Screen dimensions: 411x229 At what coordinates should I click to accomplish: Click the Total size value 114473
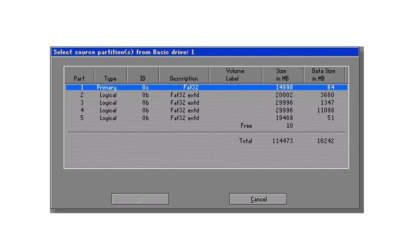click(x=282, y=141)
